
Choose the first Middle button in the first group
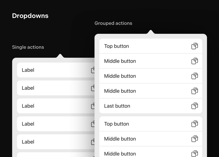pyautogui.click(x=120, y=61)
